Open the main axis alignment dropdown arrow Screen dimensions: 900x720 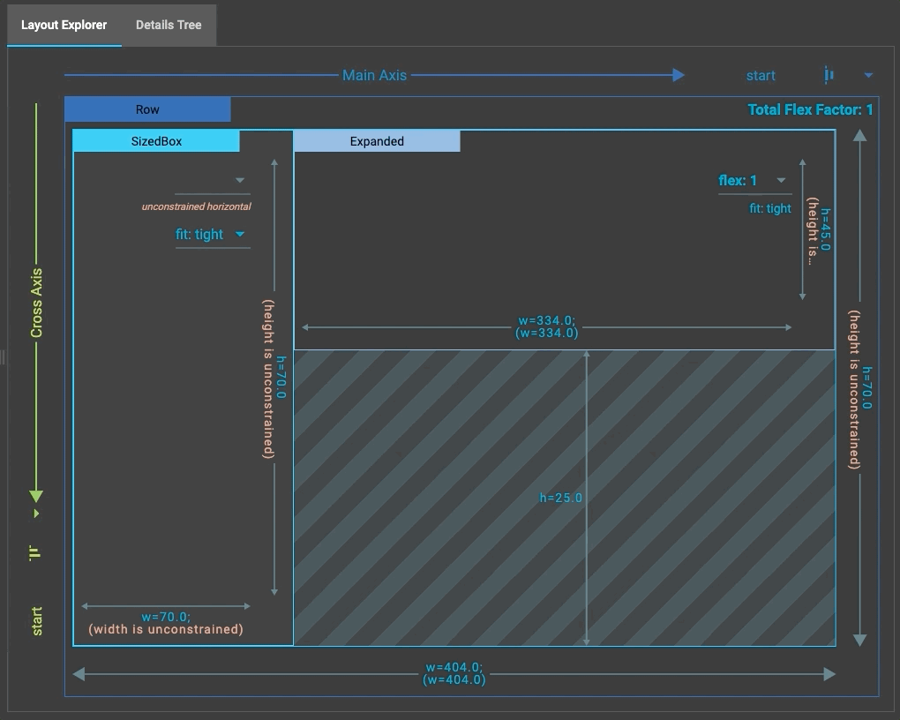(868, 75)
